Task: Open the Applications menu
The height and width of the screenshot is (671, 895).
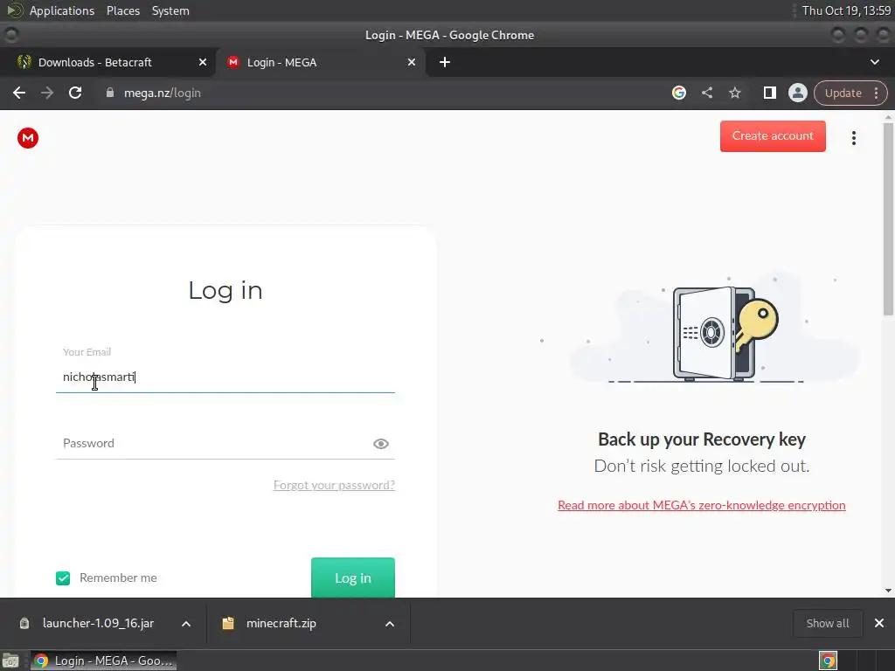Action: click(62, 10)
